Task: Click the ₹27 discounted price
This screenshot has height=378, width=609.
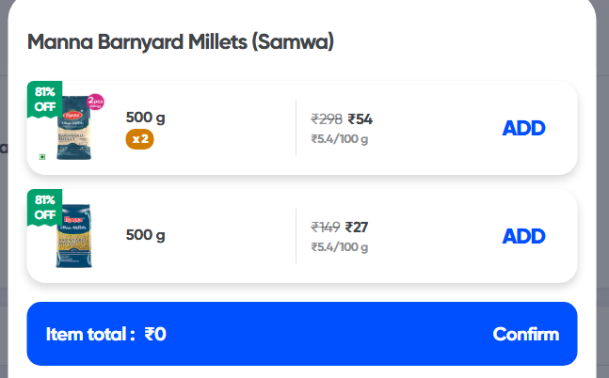Action: click(358, 227)
